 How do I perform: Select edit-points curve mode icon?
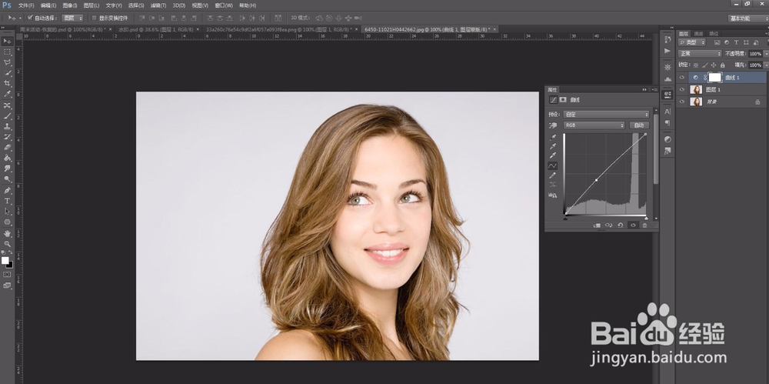pos(553,166)
